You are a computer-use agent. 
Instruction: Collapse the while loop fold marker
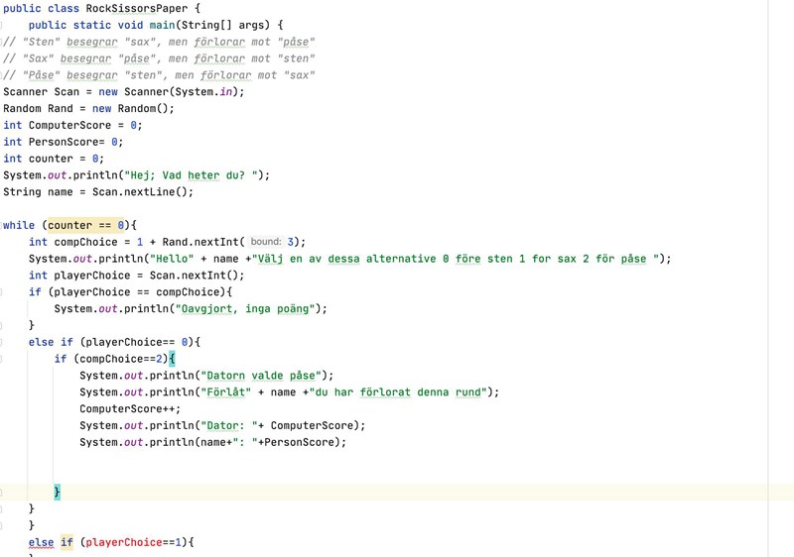[4, 225]
